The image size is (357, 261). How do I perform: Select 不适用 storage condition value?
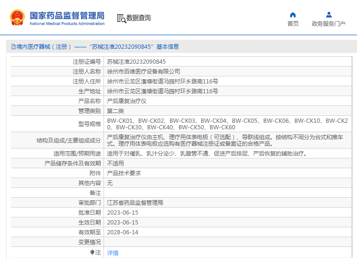point(115,163)
